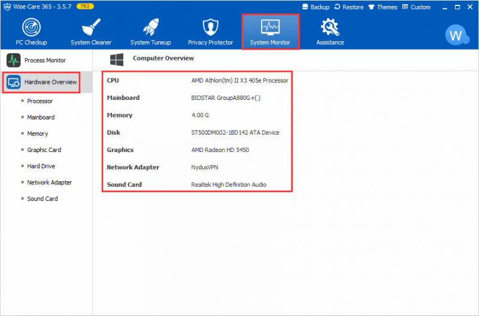Screen dimensions: 479x316
Task: Click the Hardware Overview sidebar icon
Action: 13,82
